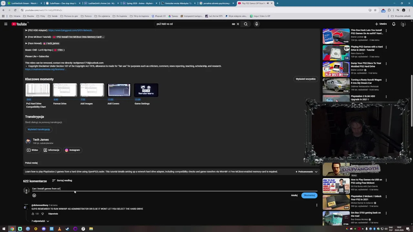Click the magnifier search button
This screenshot has height=232, width=413.
point(246,24)
